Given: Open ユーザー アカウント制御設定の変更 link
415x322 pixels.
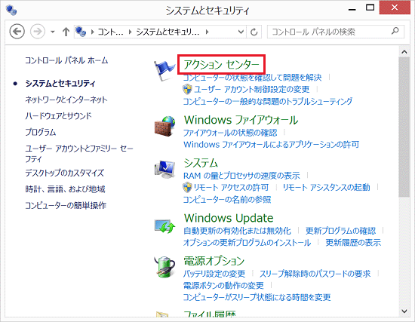Looking at the screenshot, I should (252, 90).
